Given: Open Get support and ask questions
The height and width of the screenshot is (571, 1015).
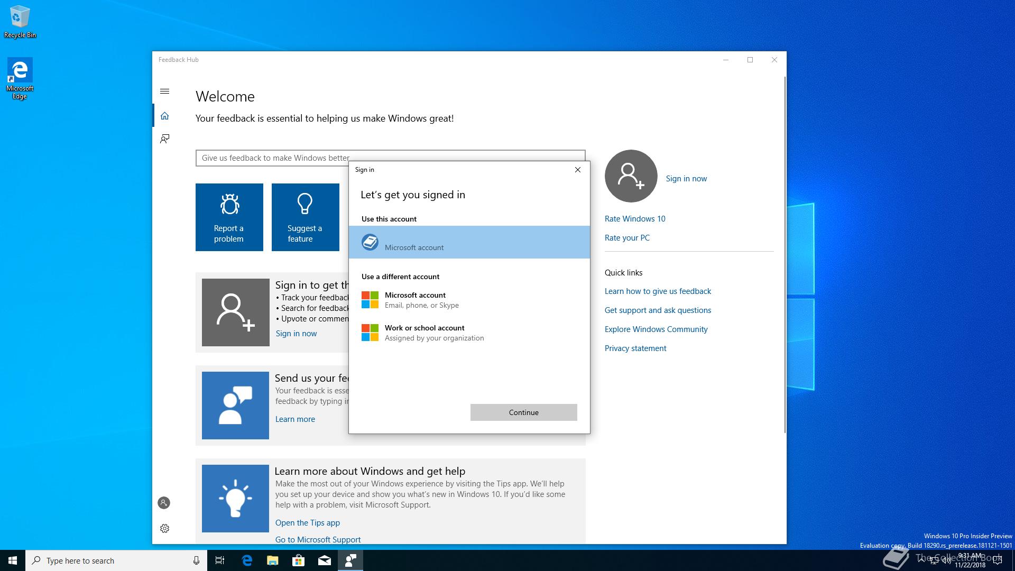Looking at the screenshot, I should (x=658, y=310).
